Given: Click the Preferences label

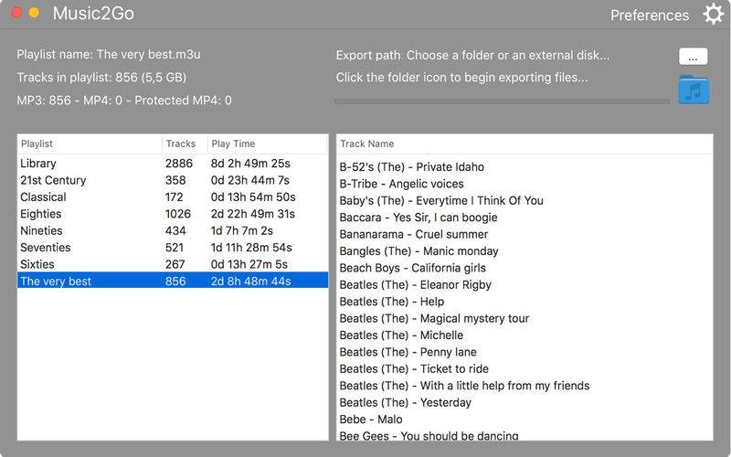Looking at the screenshot, I should pos(650,15).
